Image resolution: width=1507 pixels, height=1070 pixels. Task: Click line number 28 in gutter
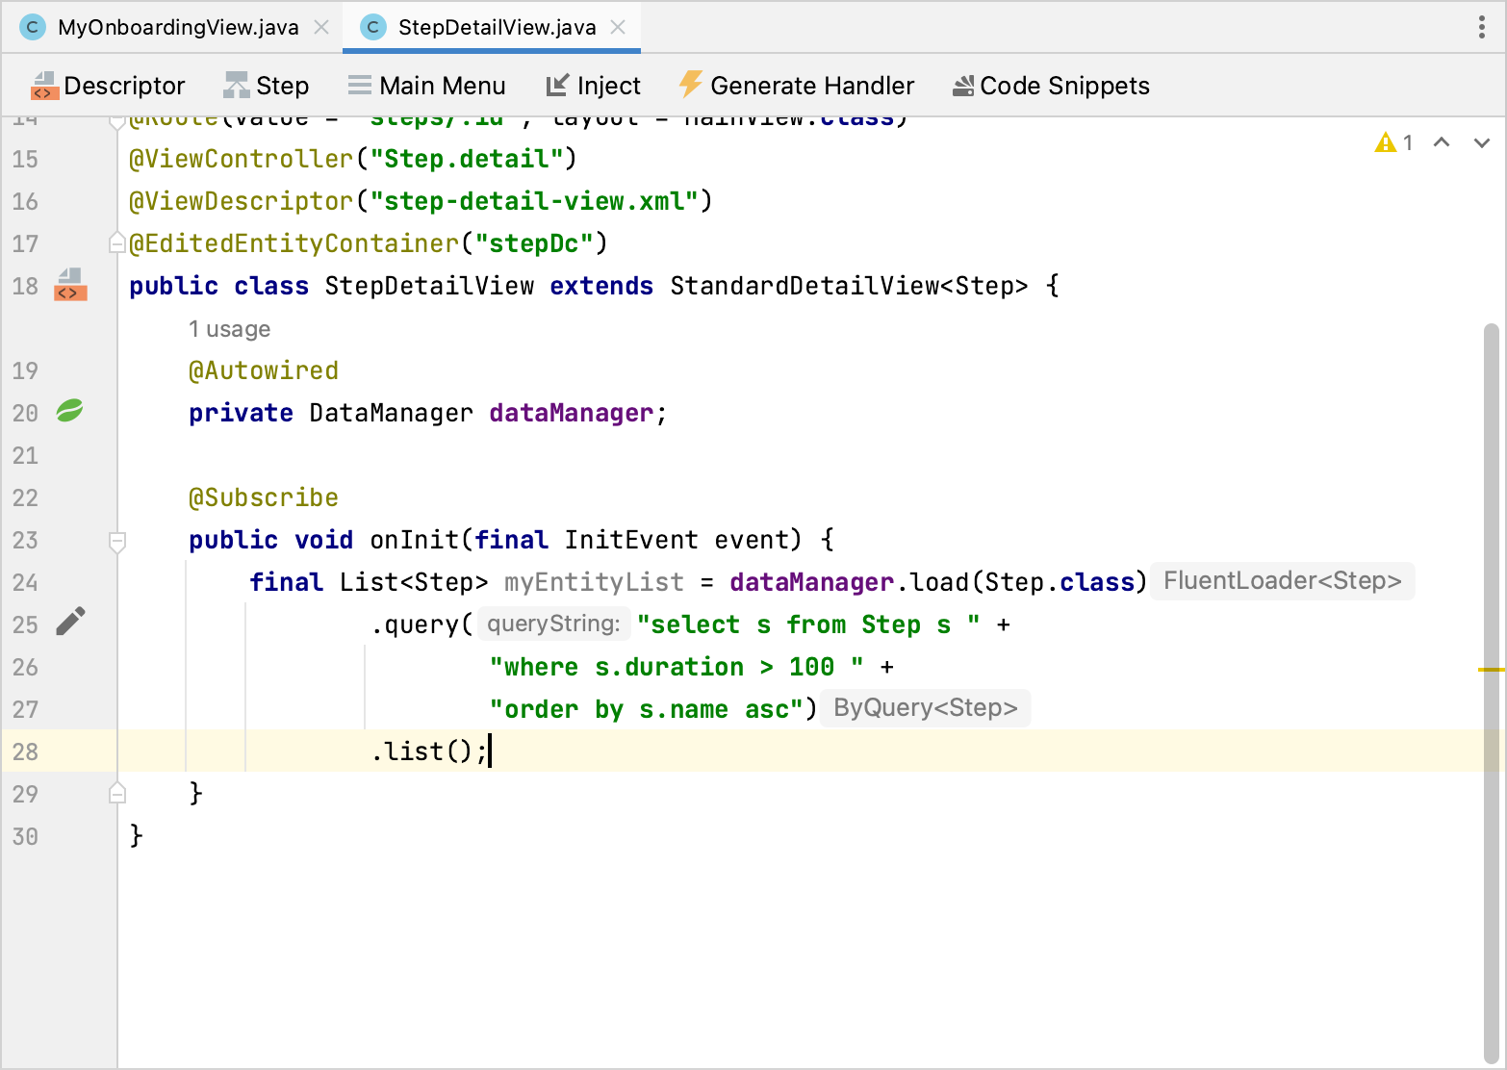25,752
